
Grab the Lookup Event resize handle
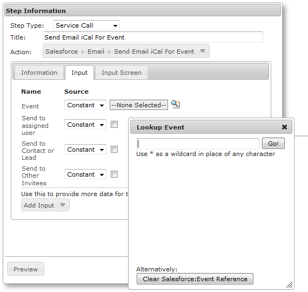(289, 284)
